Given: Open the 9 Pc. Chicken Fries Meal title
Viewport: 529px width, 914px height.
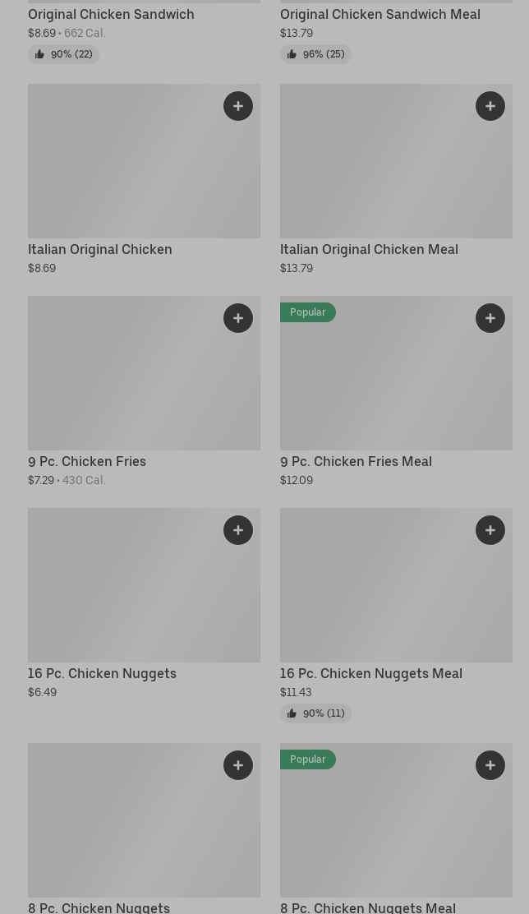Looking at the screenshot, I should [x=356, y=461].
